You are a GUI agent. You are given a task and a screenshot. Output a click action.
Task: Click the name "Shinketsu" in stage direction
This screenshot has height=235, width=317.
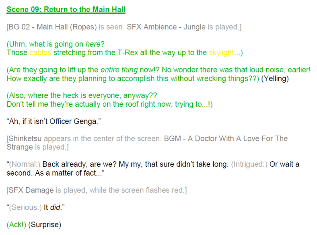[x=25, y=139]
